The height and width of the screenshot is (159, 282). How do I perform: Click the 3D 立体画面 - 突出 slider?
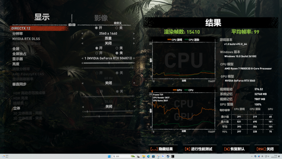tap(108, 117)
